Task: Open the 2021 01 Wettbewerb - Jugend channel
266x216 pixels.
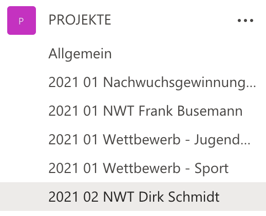Action: pyautogui.click(x=133, y=140)
